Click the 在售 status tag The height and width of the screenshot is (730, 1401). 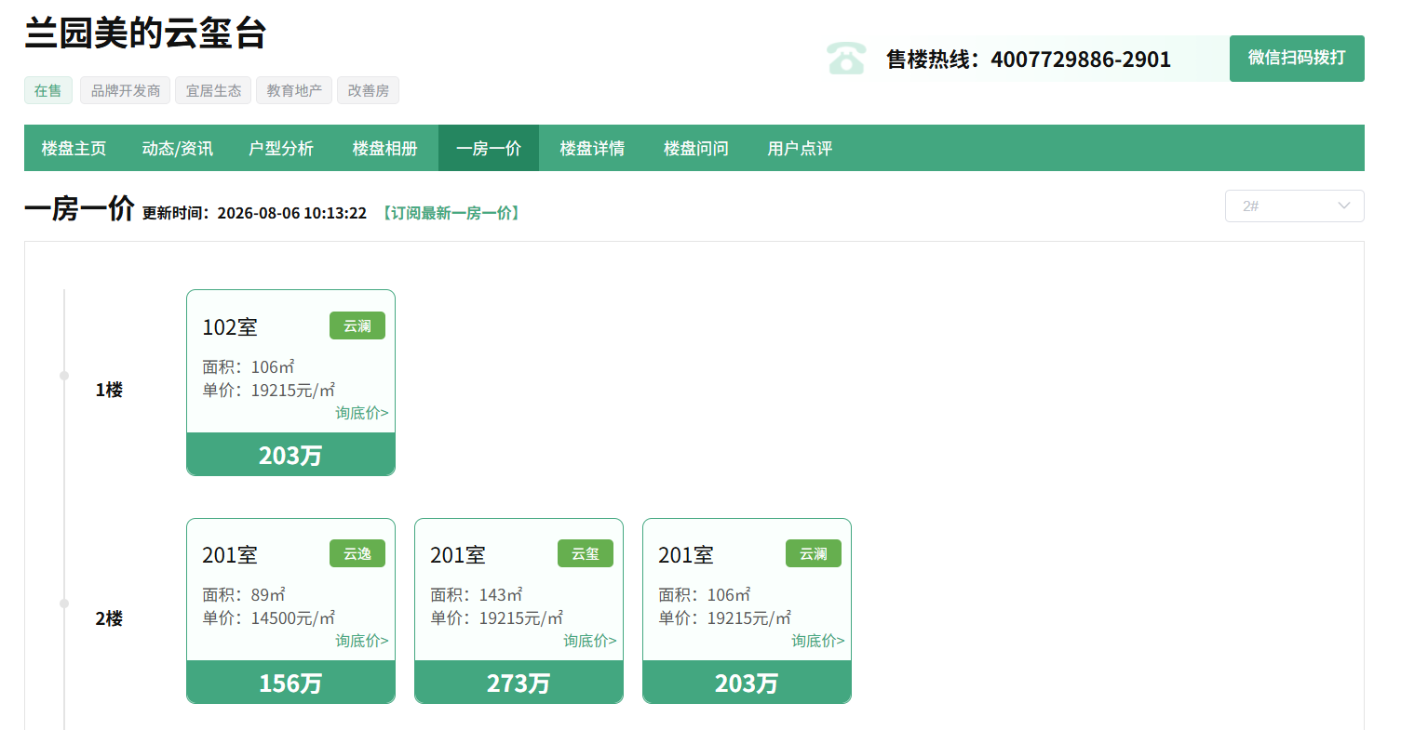pos(48,90)
